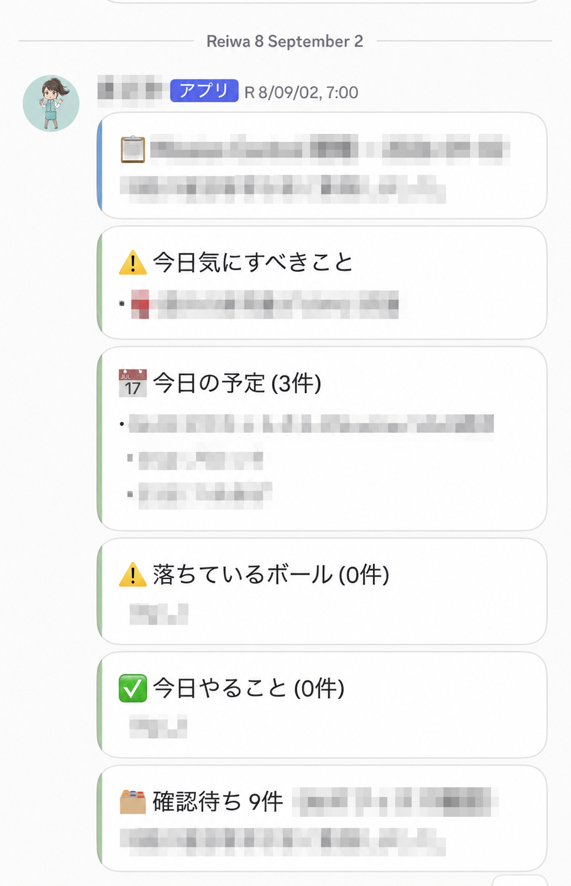Select the 今日気にすべきこと heading

click(x=253, y=263)
